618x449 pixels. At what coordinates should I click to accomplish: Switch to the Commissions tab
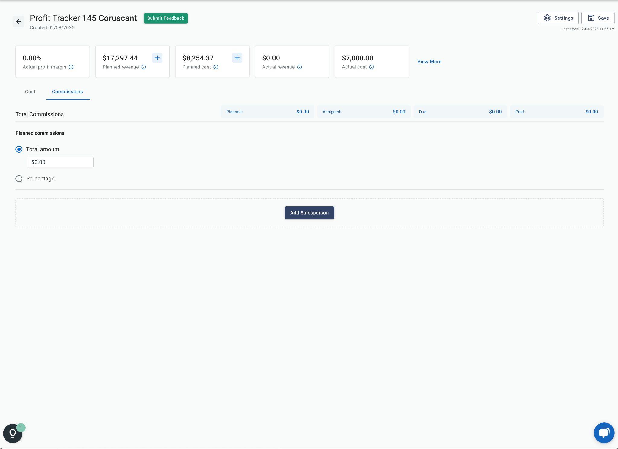tap(67, 92)
